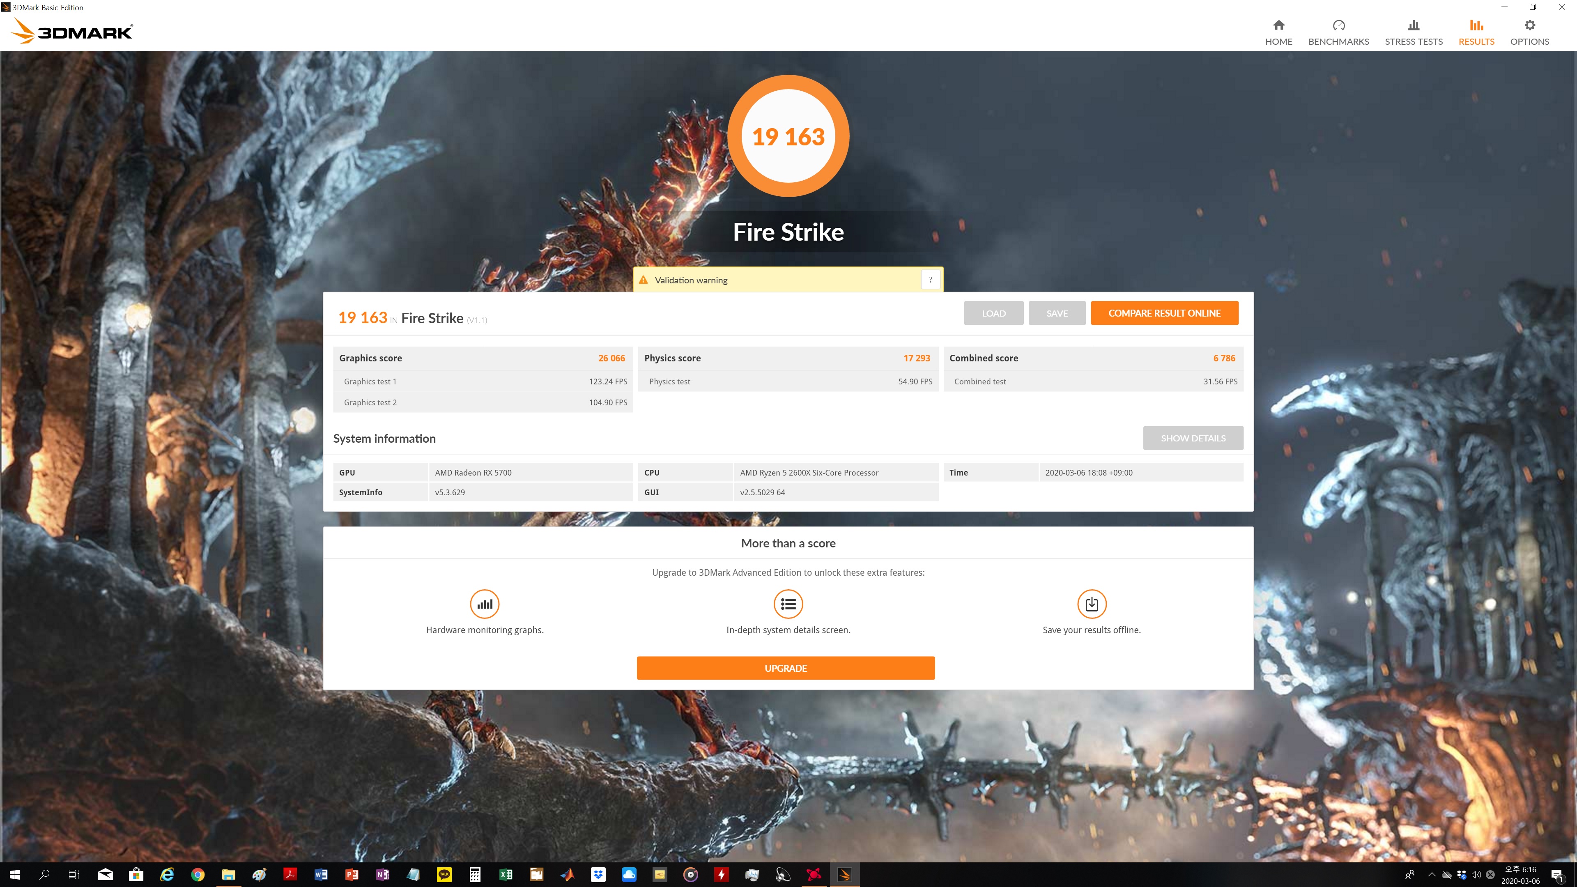The width and height of the screenshot is (1577, 887).
Task: Expand system information with Show Details
Action: [1193, 438]
